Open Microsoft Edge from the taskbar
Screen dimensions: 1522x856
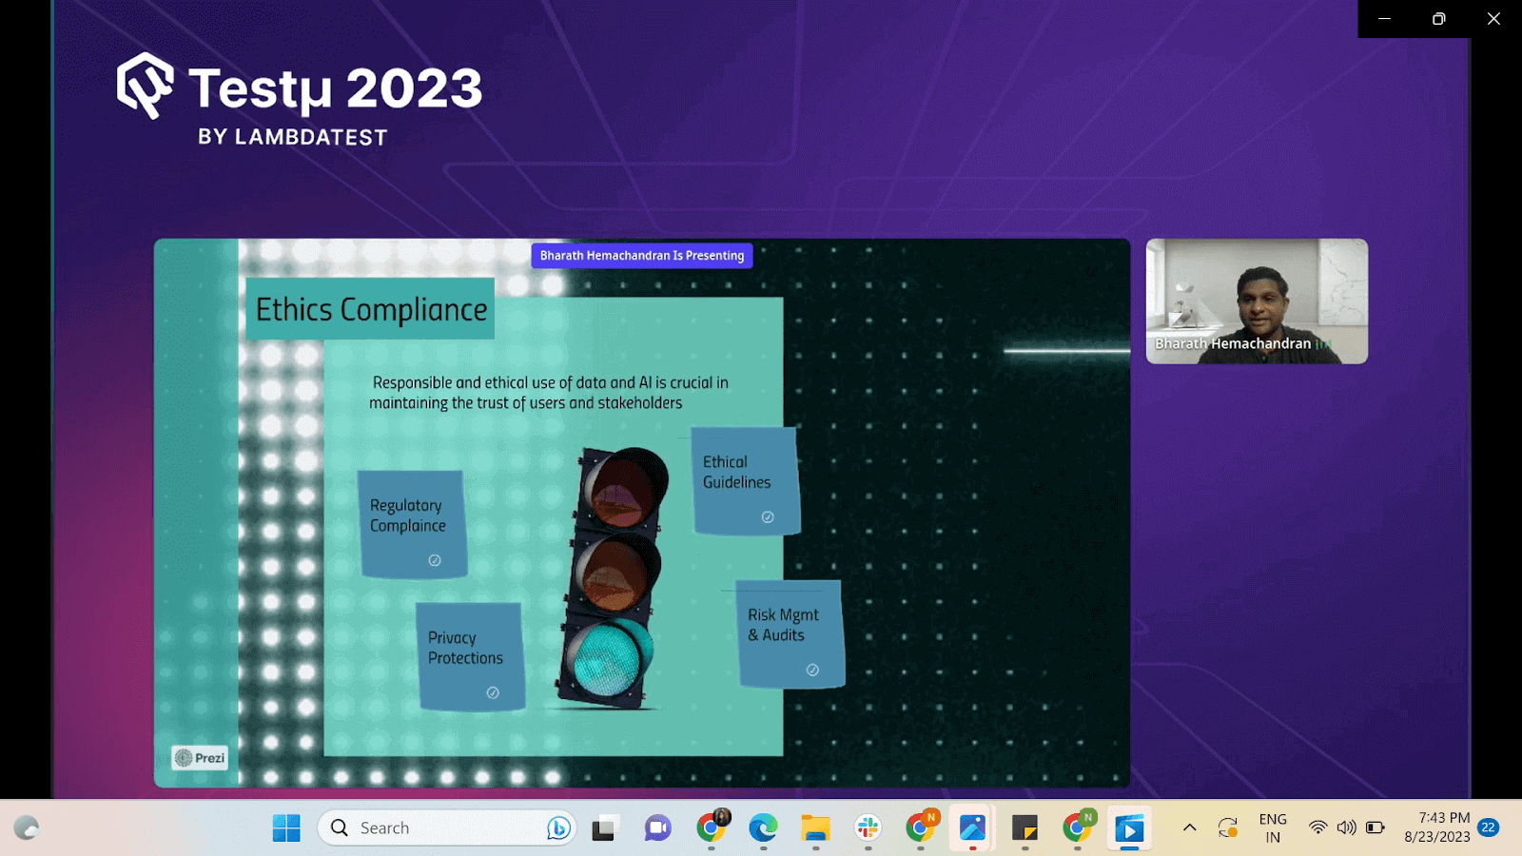763,828
